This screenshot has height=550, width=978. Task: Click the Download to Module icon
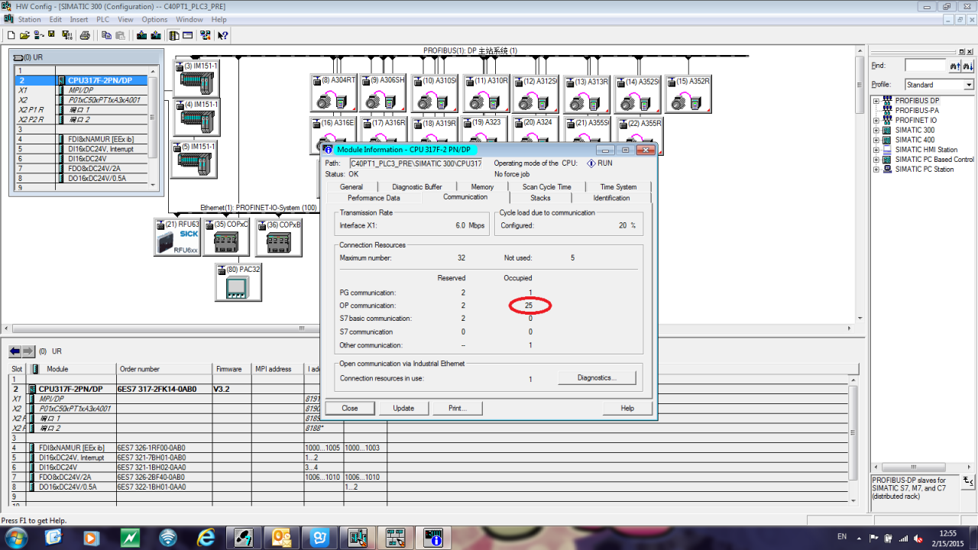141,35
